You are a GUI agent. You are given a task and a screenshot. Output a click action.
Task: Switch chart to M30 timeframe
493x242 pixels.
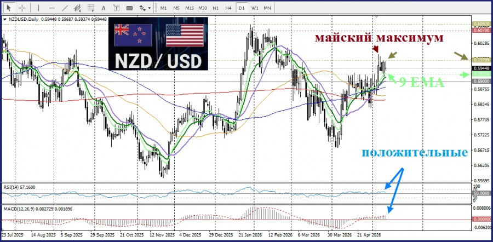coord(203,8)
